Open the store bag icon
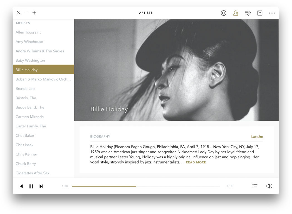This screenshot has height=214, width=292. click(x=260, y=13)
